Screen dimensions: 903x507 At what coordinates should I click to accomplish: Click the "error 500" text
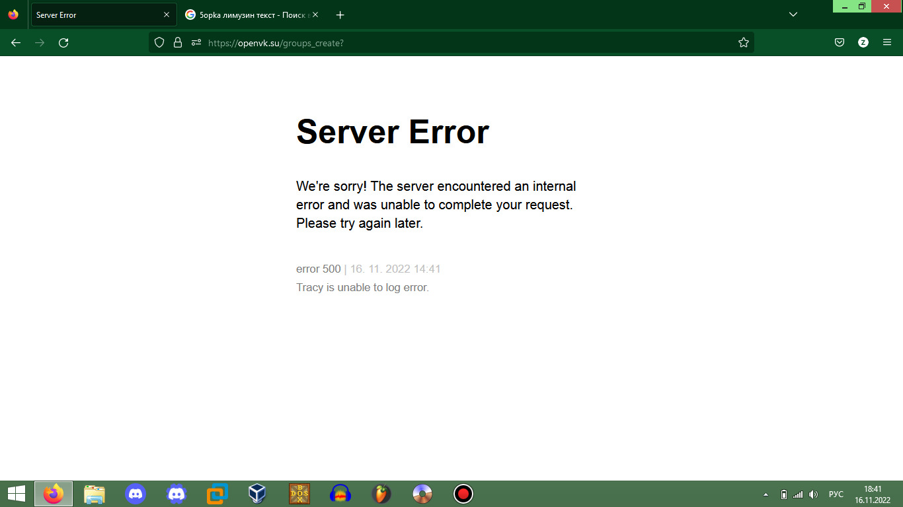tap(319, 269)
